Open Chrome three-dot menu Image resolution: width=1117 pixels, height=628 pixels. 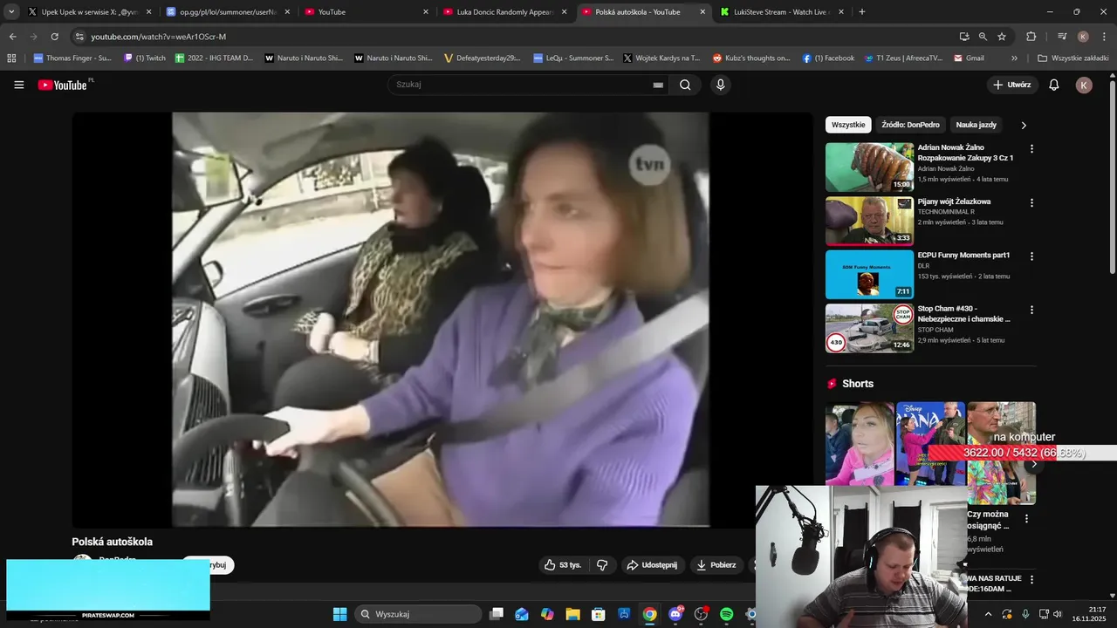point(1104,37)
